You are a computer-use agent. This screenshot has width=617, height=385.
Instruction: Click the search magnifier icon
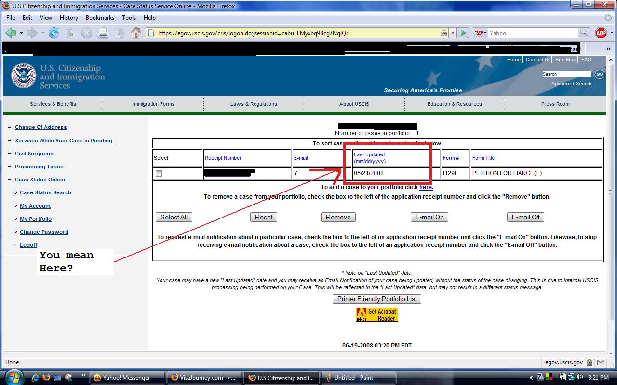[584, 33]
